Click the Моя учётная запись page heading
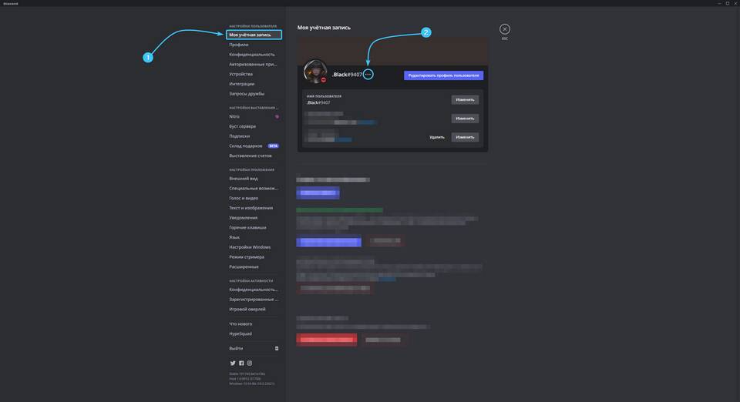This screenshot has width=740, height=402. click(x=324, y=28)
